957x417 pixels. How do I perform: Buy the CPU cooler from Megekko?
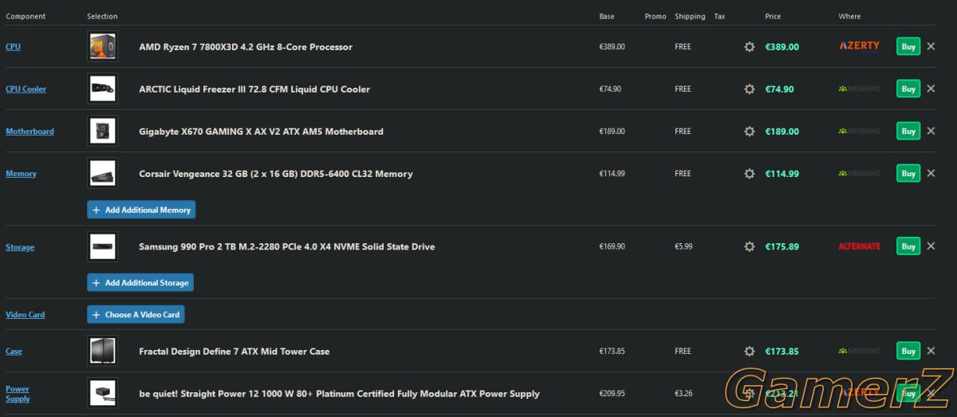[908, 89]
